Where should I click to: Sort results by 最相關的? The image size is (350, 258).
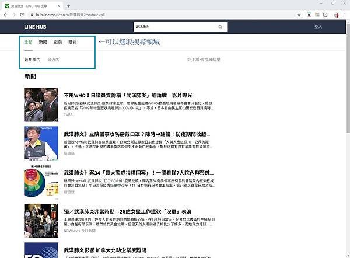(32, 60)
